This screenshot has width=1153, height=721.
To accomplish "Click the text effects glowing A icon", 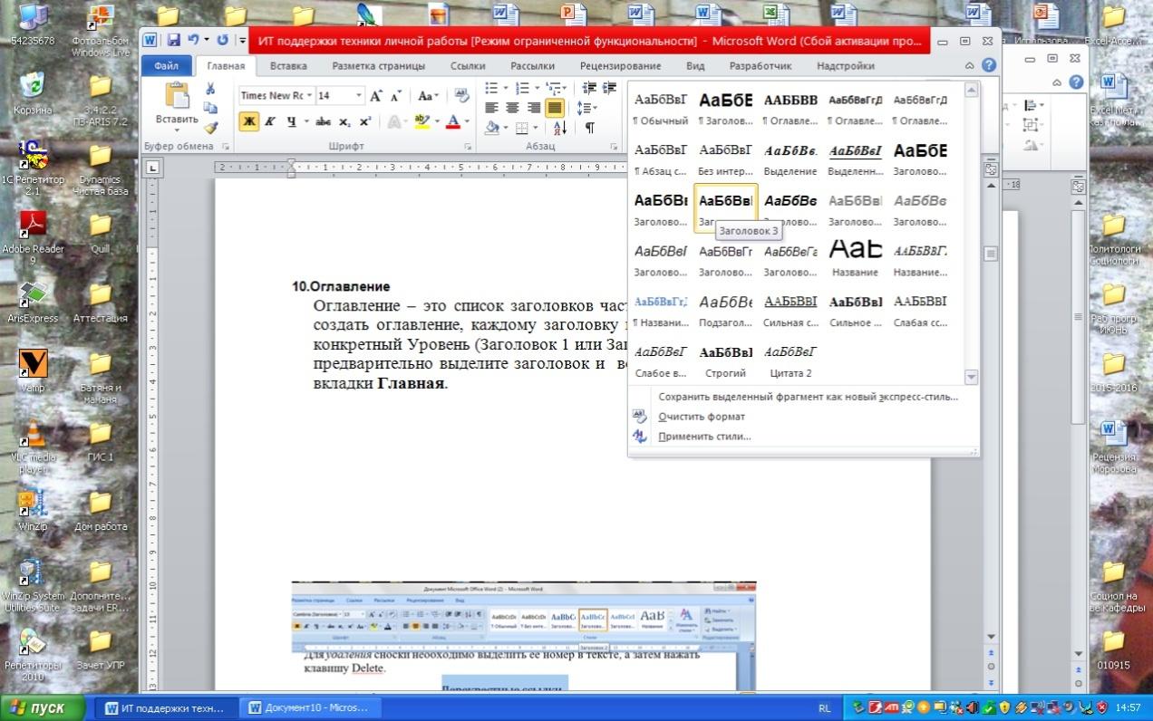I will [393, 121].
